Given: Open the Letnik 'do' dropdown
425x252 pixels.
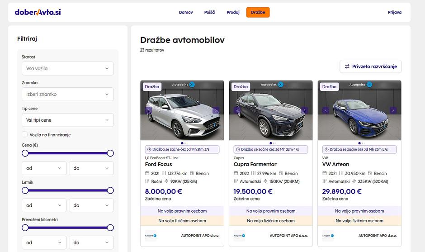Looking at the screenshot, I should point(91,205).
